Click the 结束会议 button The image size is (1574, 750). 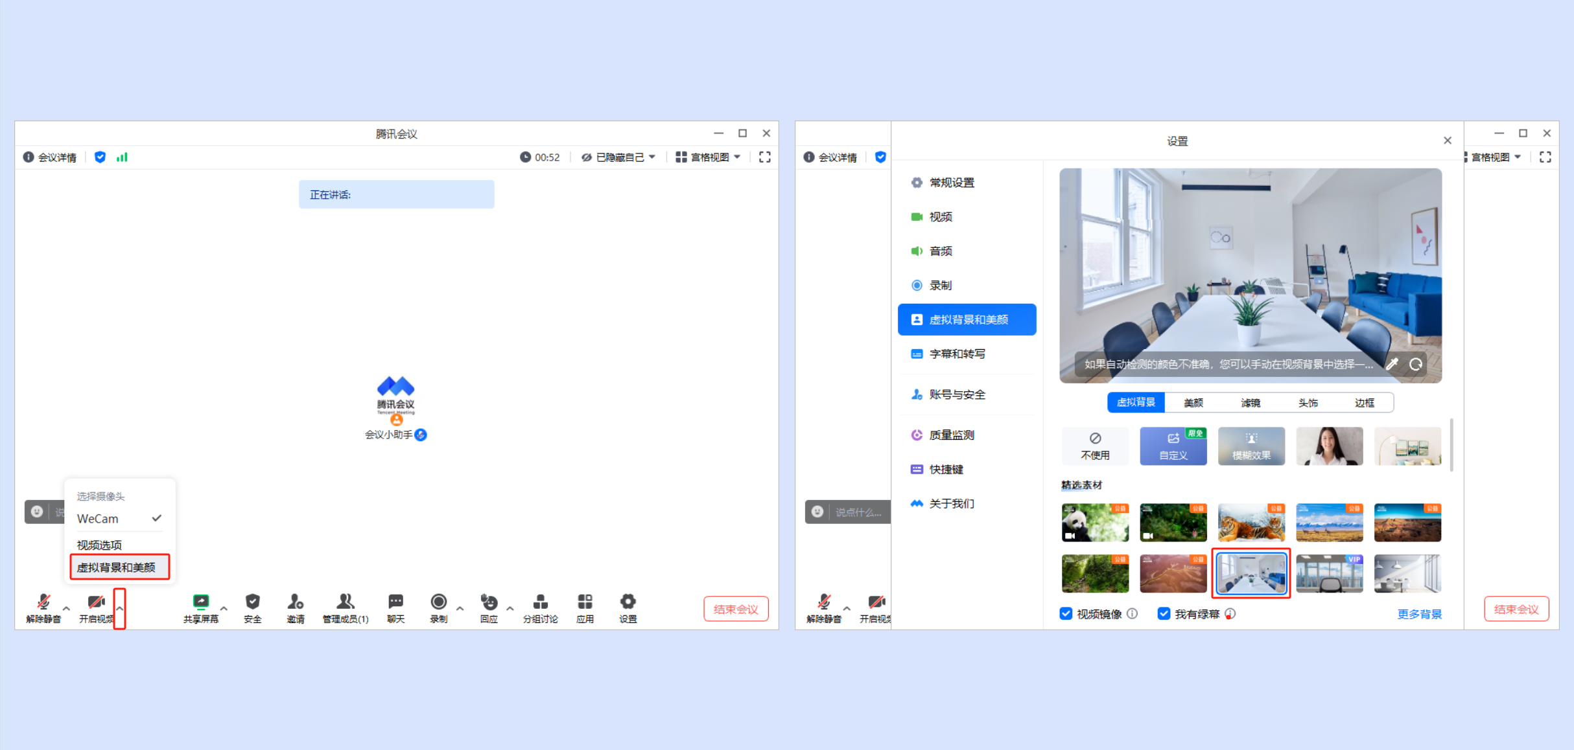click(x=736, y=608)
